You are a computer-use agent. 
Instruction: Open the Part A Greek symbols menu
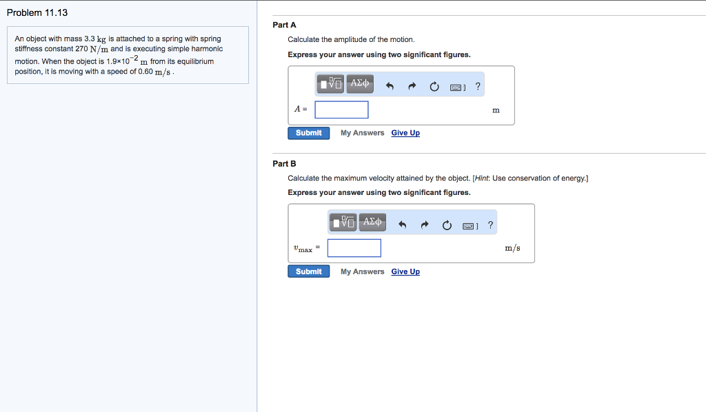(x=360, y=85)
